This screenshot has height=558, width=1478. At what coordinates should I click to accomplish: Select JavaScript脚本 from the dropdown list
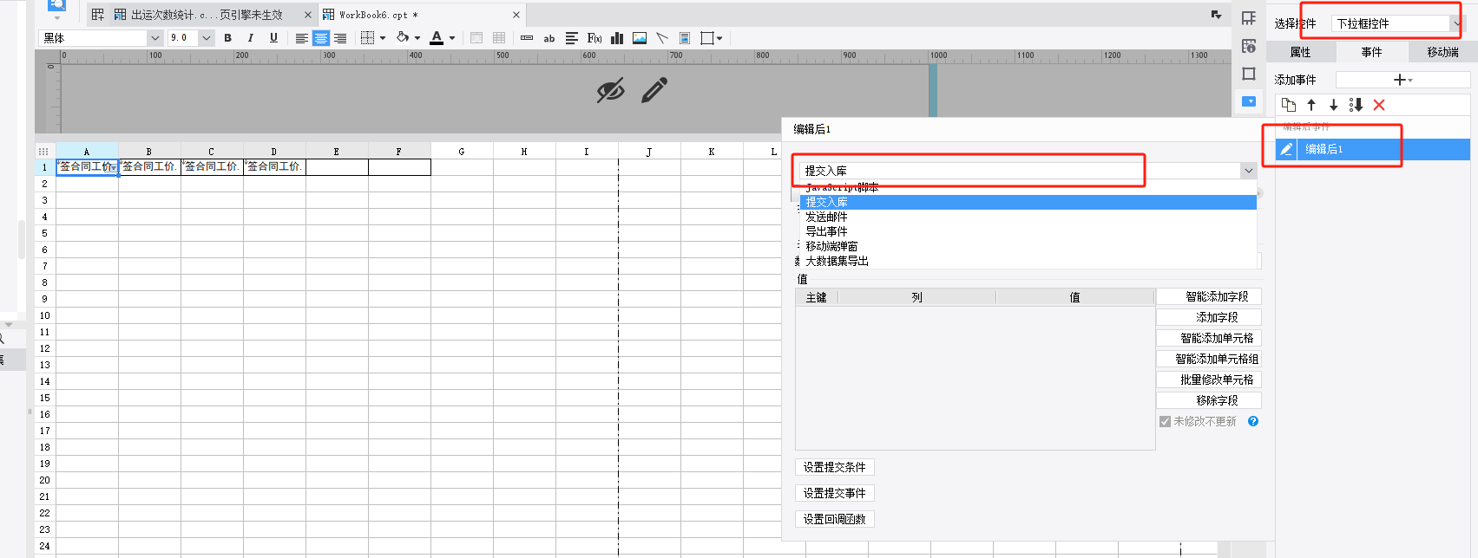tap(1028, 187)
